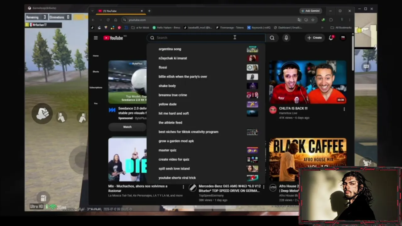The height and width of the screenshot is (226, 402).
Task: Open the Black Caffee Afro House Mix thumbnail
Action: pyautogui.click(x=308, y=160)
